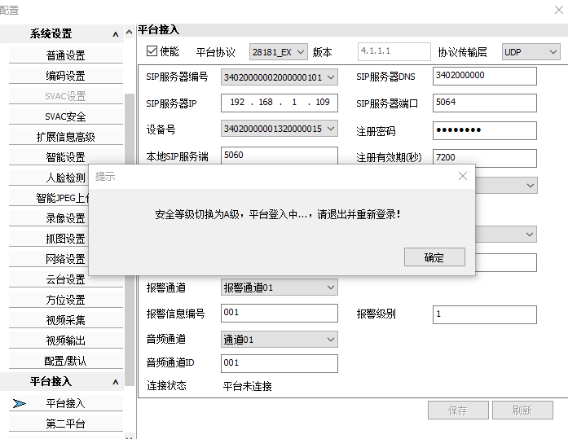568x439 pixels.
Task: Open the 平台协议 28181_EX dropdown
Action: (x=278, y=52)
